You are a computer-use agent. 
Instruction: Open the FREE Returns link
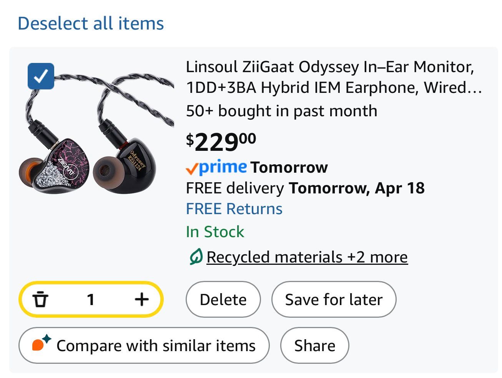234,209
